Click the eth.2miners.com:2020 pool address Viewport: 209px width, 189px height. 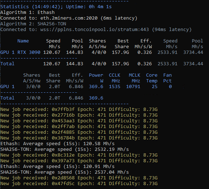coord(69,18)
